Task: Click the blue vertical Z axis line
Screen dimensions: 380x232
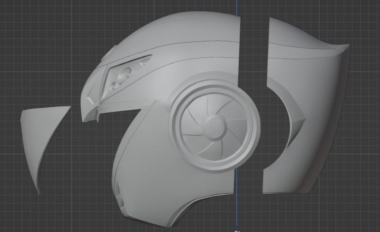Action: pos(237,198)
